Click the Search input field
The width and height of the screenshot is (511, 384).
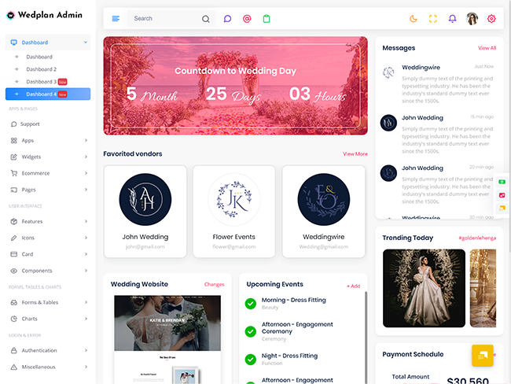[165, 18]
